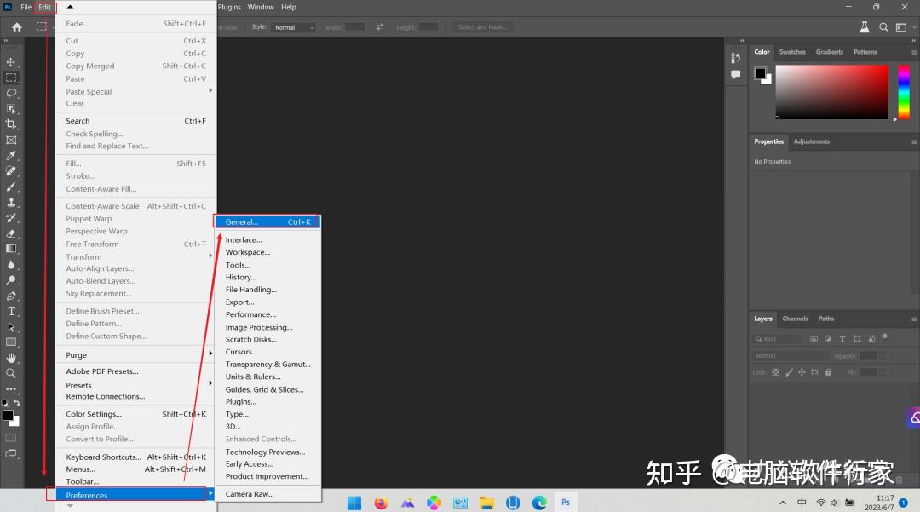
Task: Open the collapsed History panel icon
Action: click(736, 58)
